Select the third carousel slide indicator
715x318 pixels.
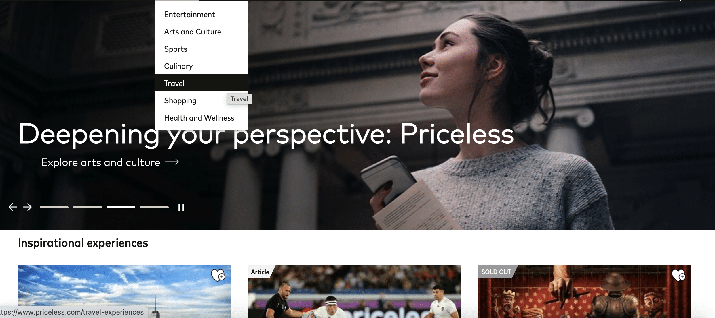pyautogui.click(x=121, y=207)
